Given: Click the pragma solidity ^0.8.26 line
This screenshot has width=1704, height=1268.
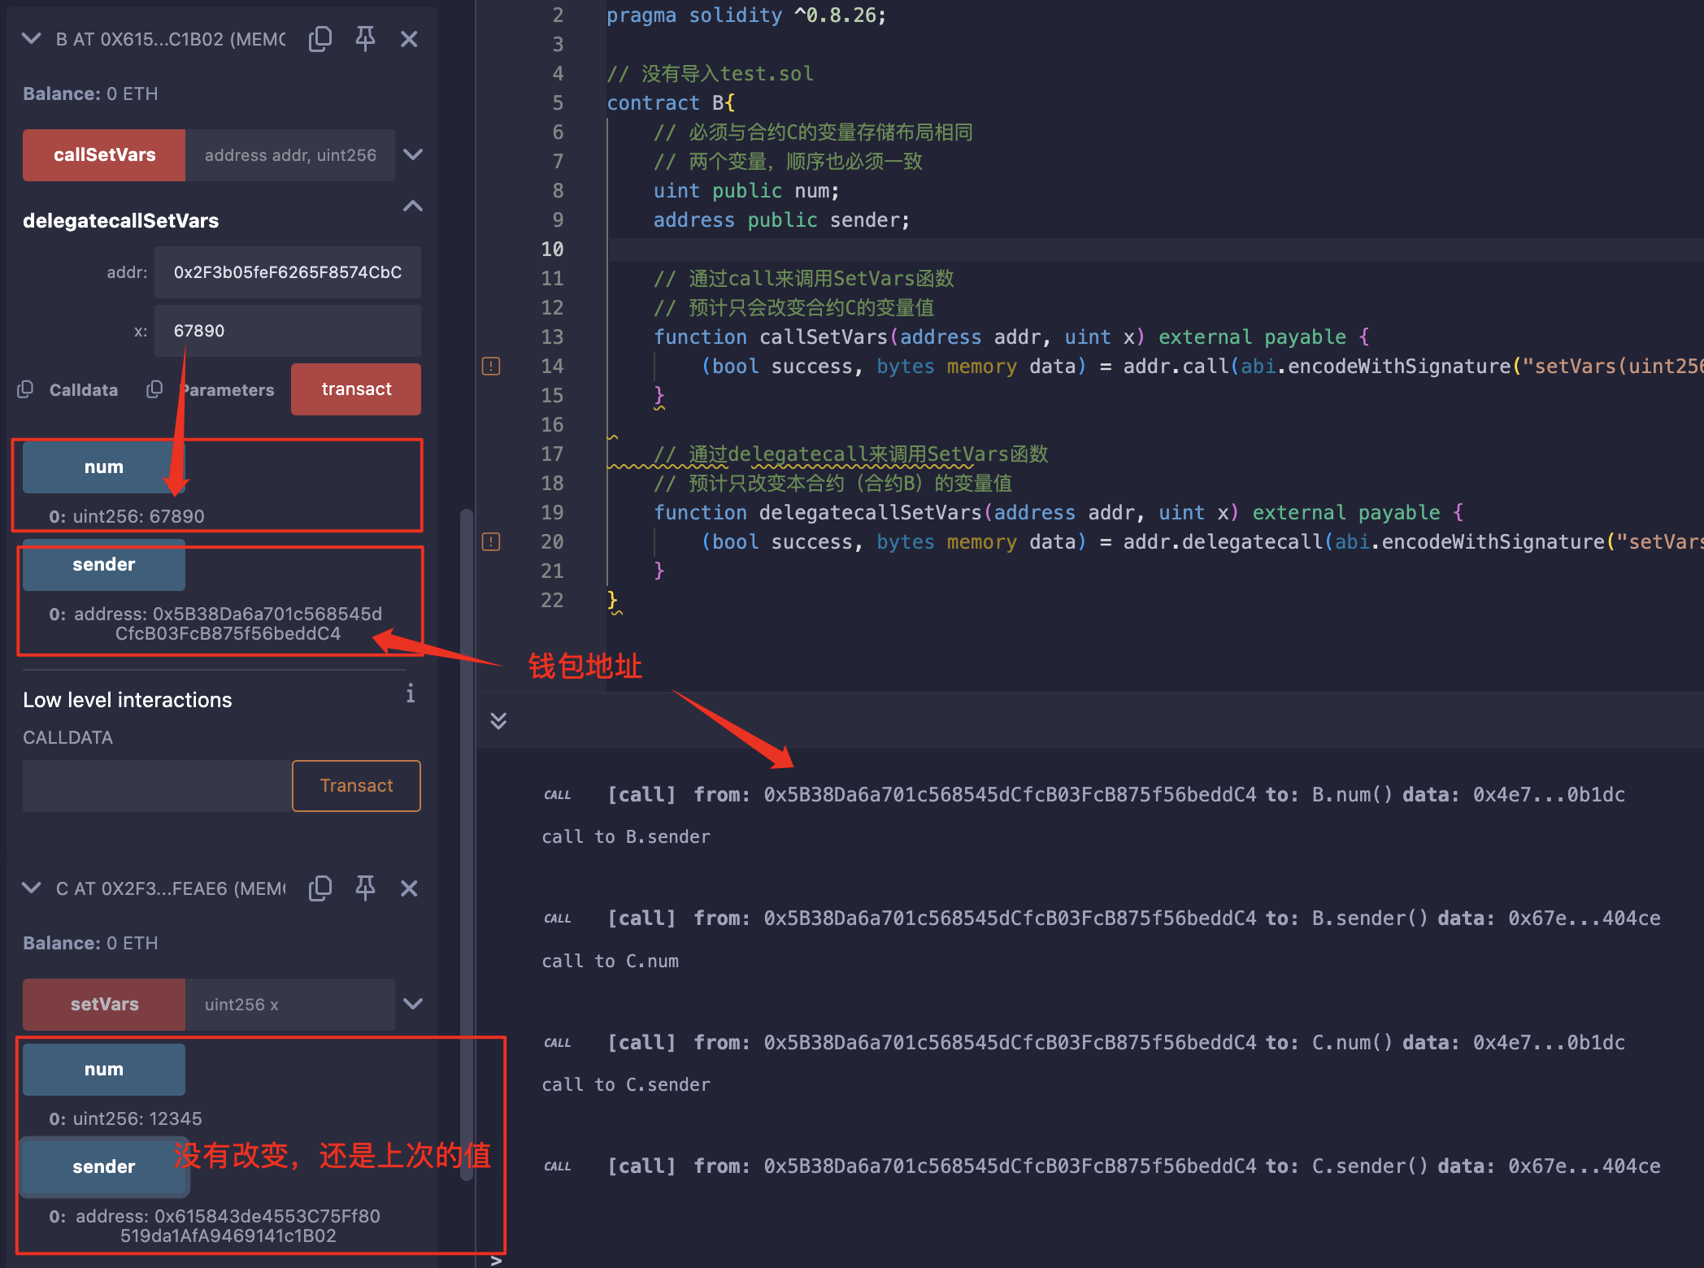Looking at the screenshot, I should pyautogui.click(x=746, y=15).
